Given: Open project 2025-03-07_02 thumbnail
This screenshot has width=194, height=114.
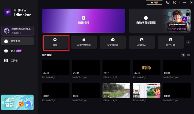Looking at the screenshot, I should pos(56,90).
